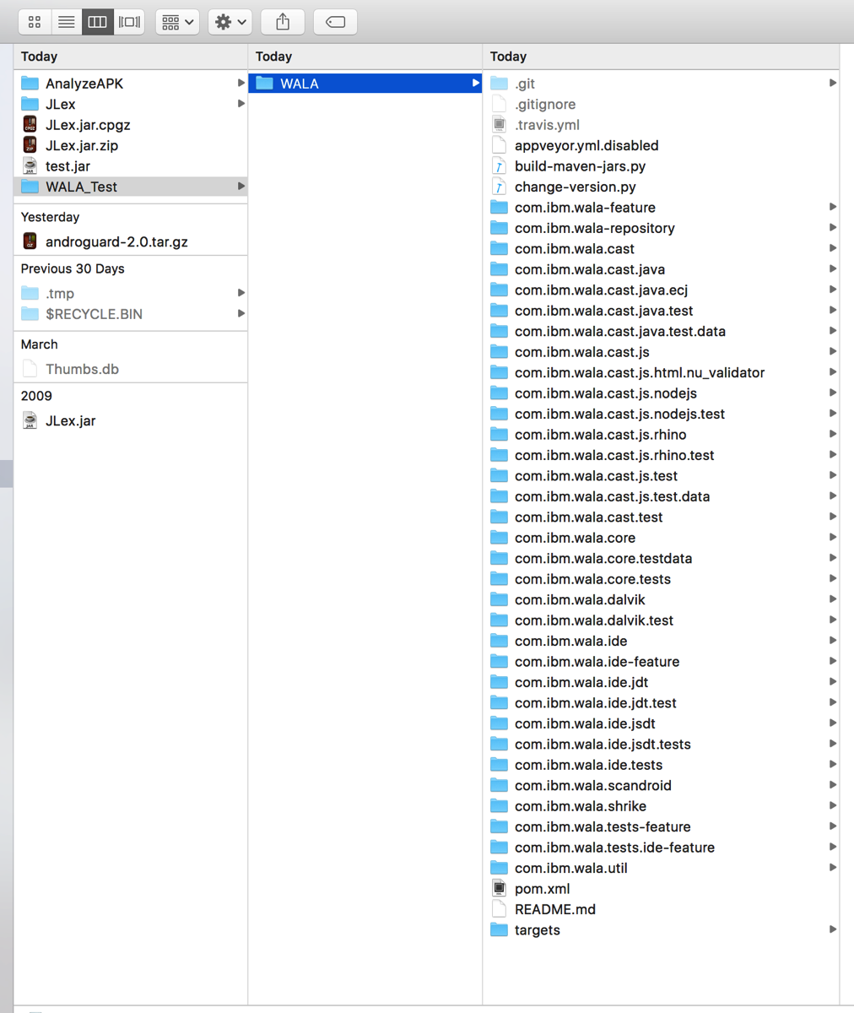Screen dimensions: 854x1013
Task: Click the test.jar file icon
Action: [x=30, y=165]
